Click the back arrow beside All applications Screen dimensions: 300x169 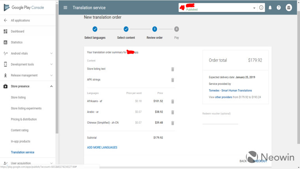coord(6,20)
